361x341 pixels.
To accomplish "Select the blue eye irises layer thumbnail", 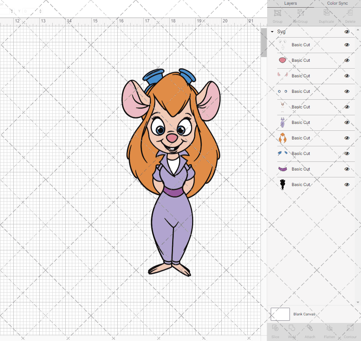I will point(283,91).
